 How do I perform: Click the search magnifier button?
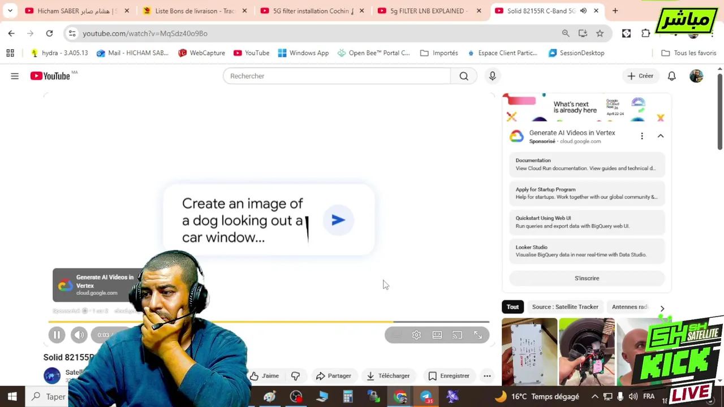point(464,76)
